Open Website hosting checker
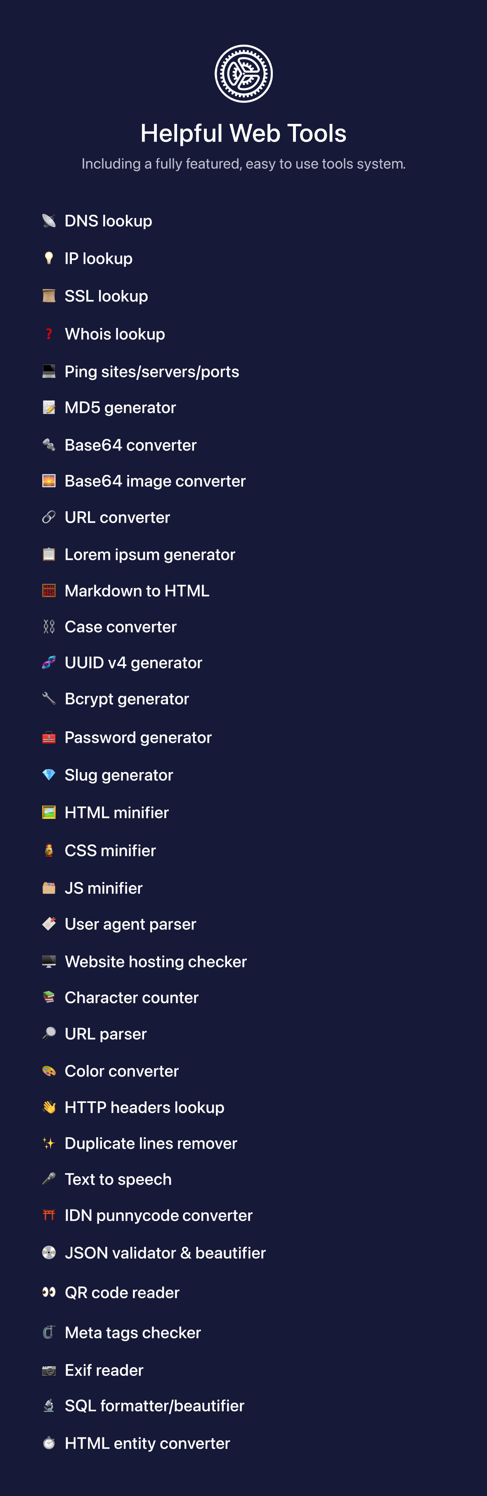 click(x=156, y=962)
